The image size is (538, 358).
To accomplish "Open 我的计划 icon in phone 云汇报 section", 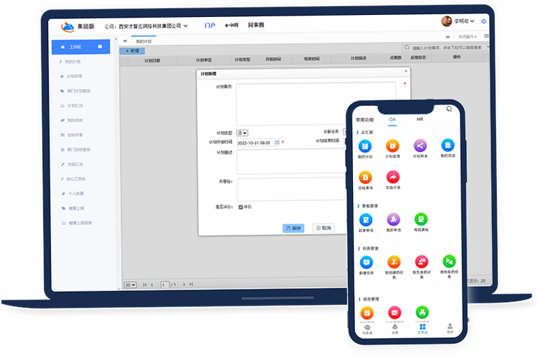I will tap(365, 146).
